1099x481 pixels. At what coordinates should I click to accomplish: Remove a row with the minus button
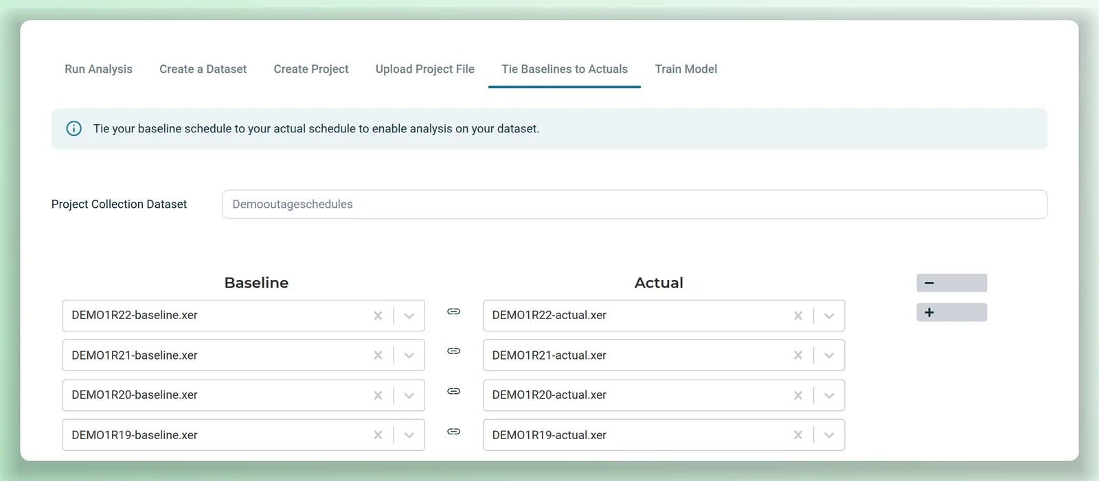click(x=951, y=283)
